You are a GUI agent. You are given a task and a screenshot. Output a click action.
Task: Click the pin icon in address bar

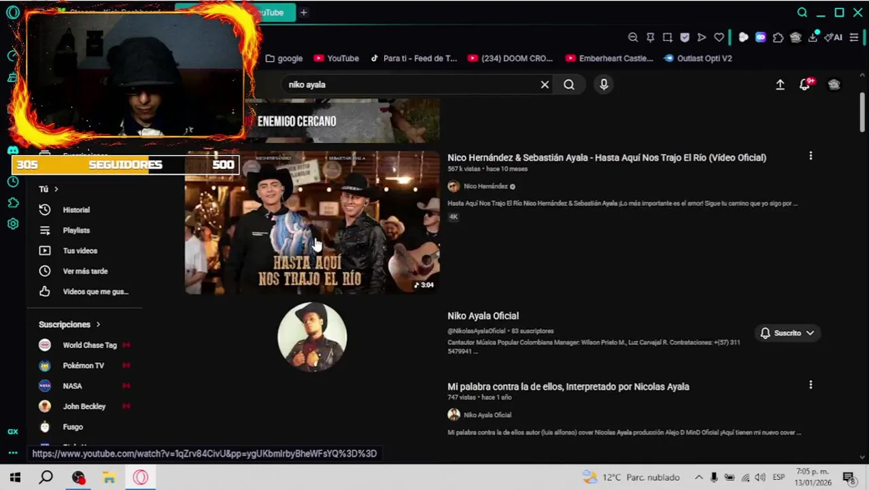click(x=650, y=37)
